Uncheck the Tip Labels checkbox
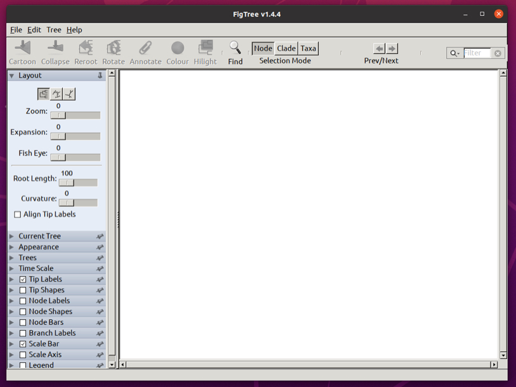The image size is (516, 387). (23, 279)
